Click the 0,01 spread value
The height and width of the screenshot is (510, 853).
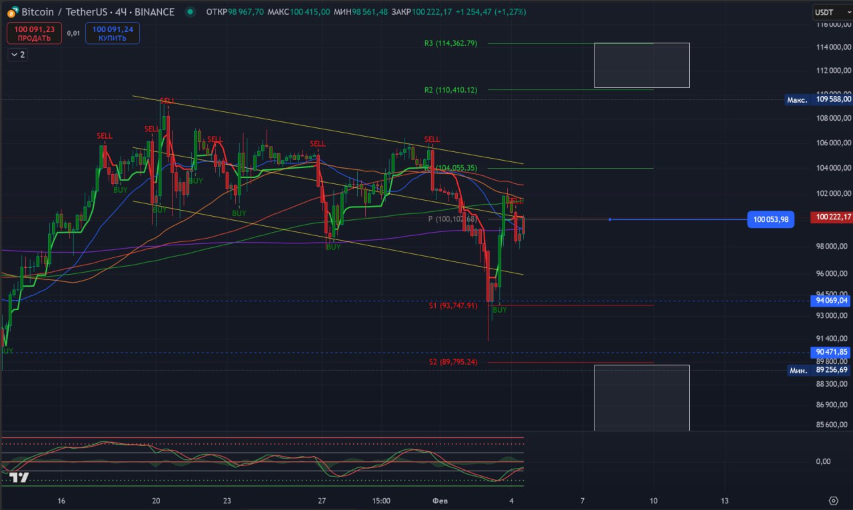(74, 33)
